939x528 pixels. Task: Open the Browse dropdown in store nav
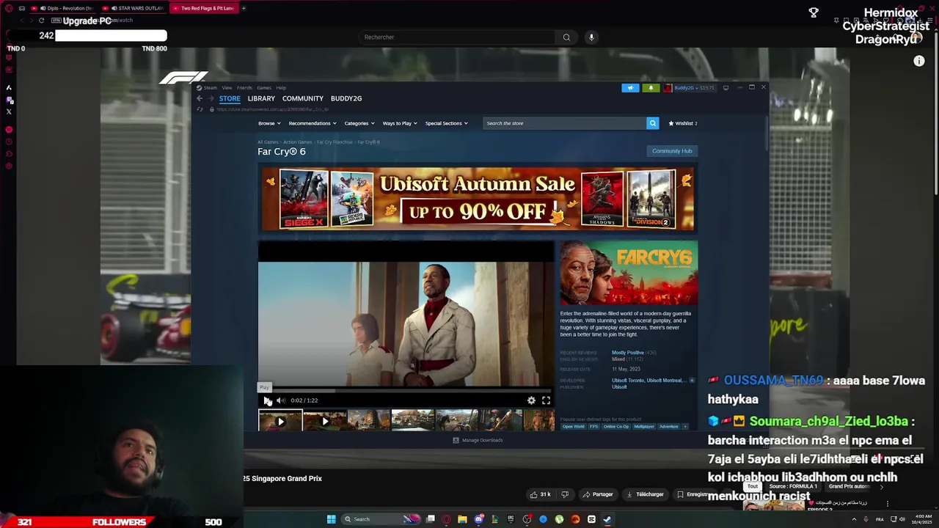269,123
